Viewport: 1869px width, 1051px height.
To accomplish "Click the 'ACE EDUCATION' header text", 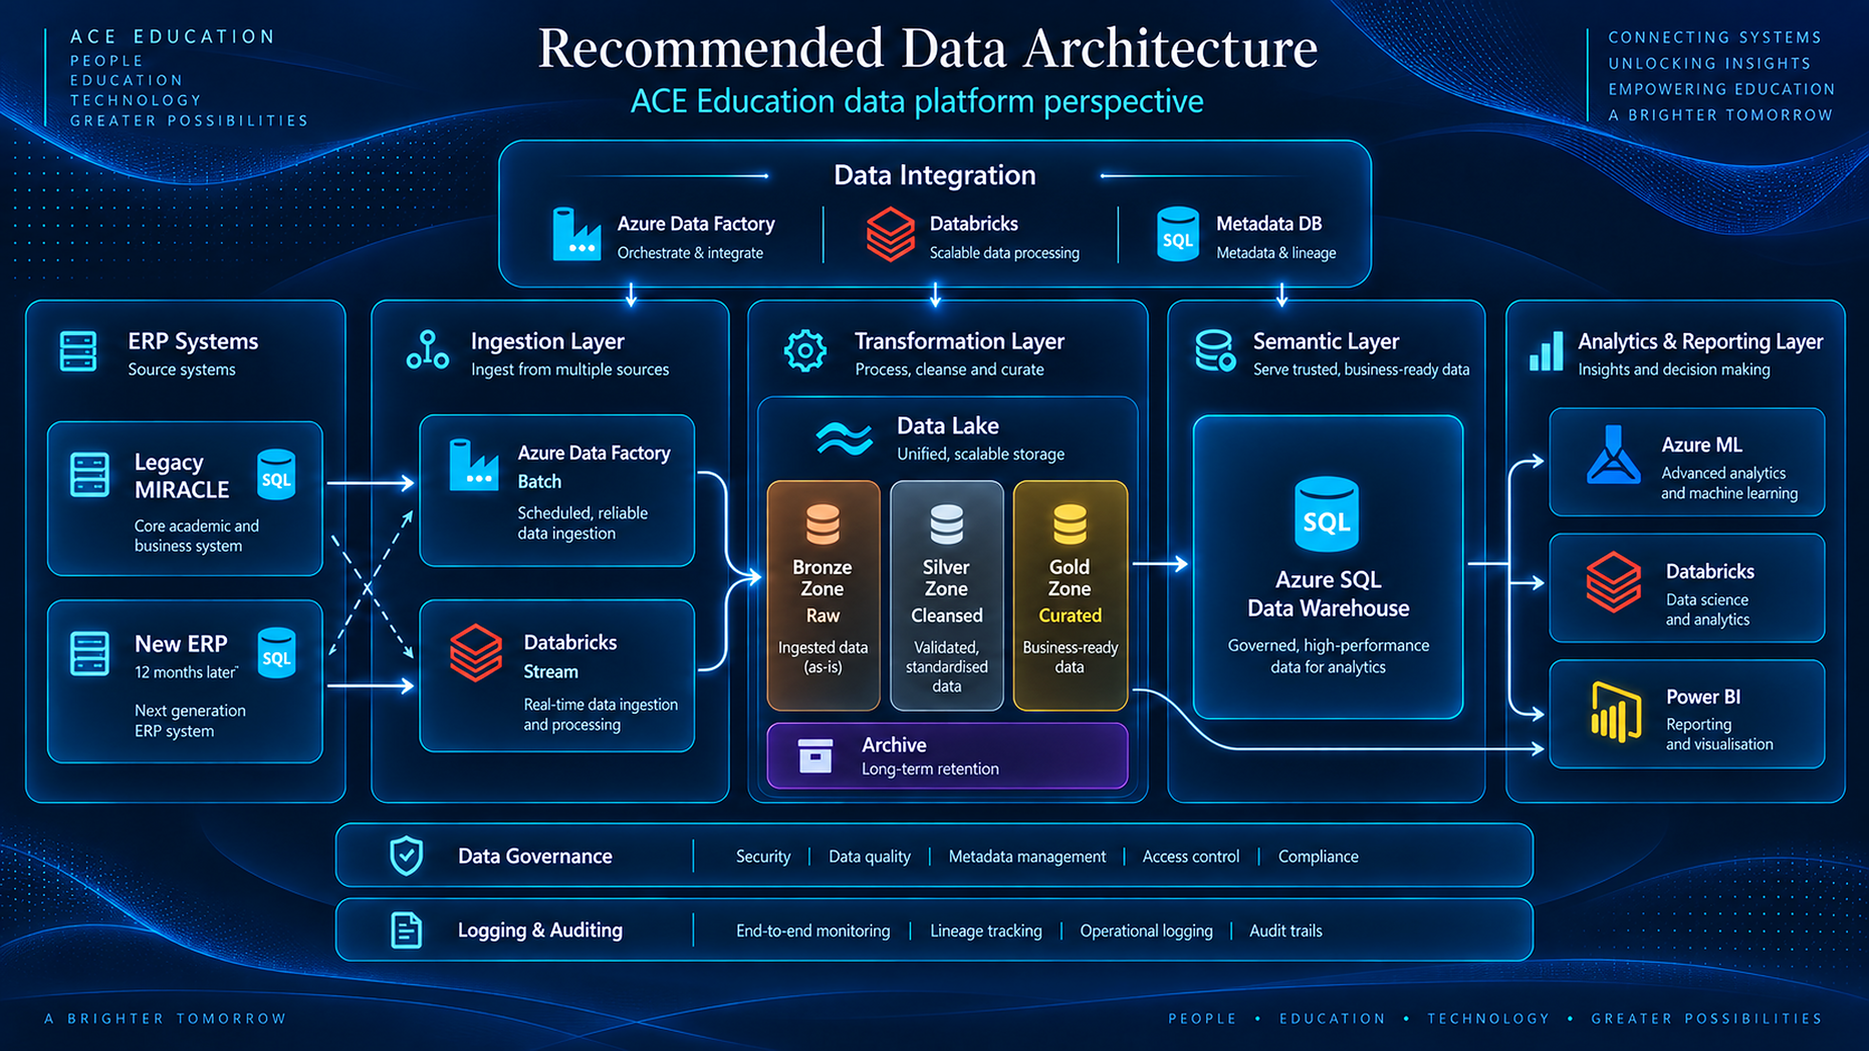I will pyautogui.click(x=173, y=36).
